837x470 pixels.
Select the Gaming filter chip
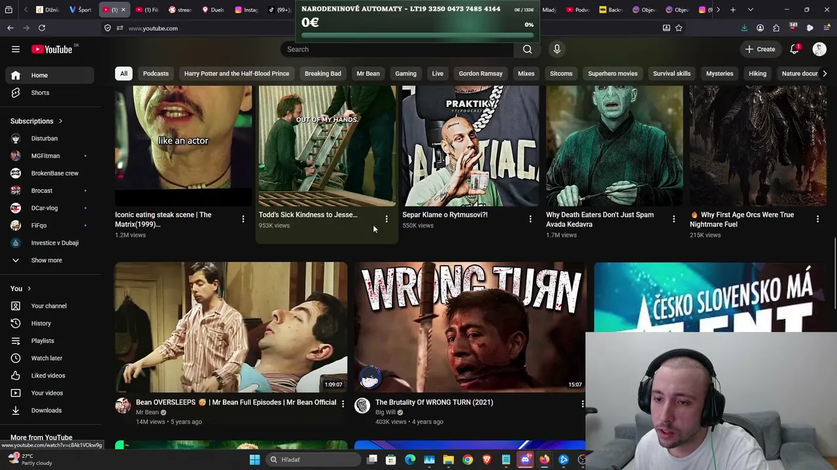pos(405,74)
